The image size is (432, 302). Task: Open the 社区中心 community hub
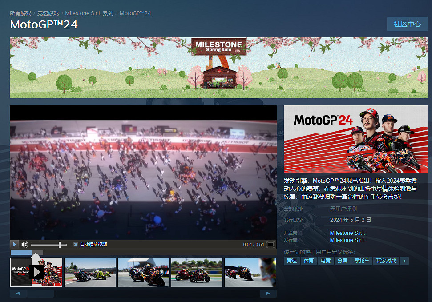point(407,24)
